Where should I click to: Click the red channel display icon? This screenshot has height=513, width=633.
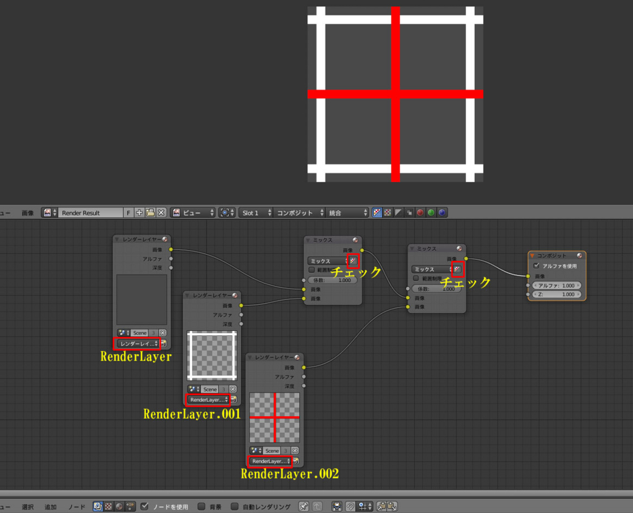tap(420, 212)
